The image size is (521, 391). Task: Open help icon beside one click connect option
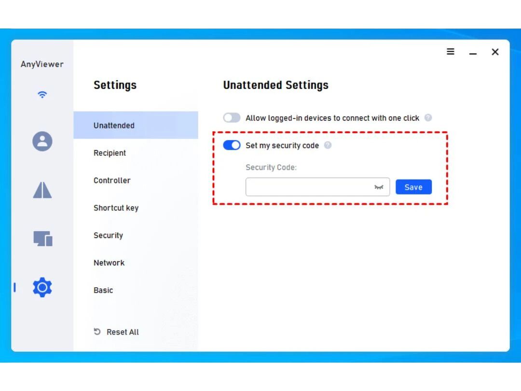(x=428, y=118)
